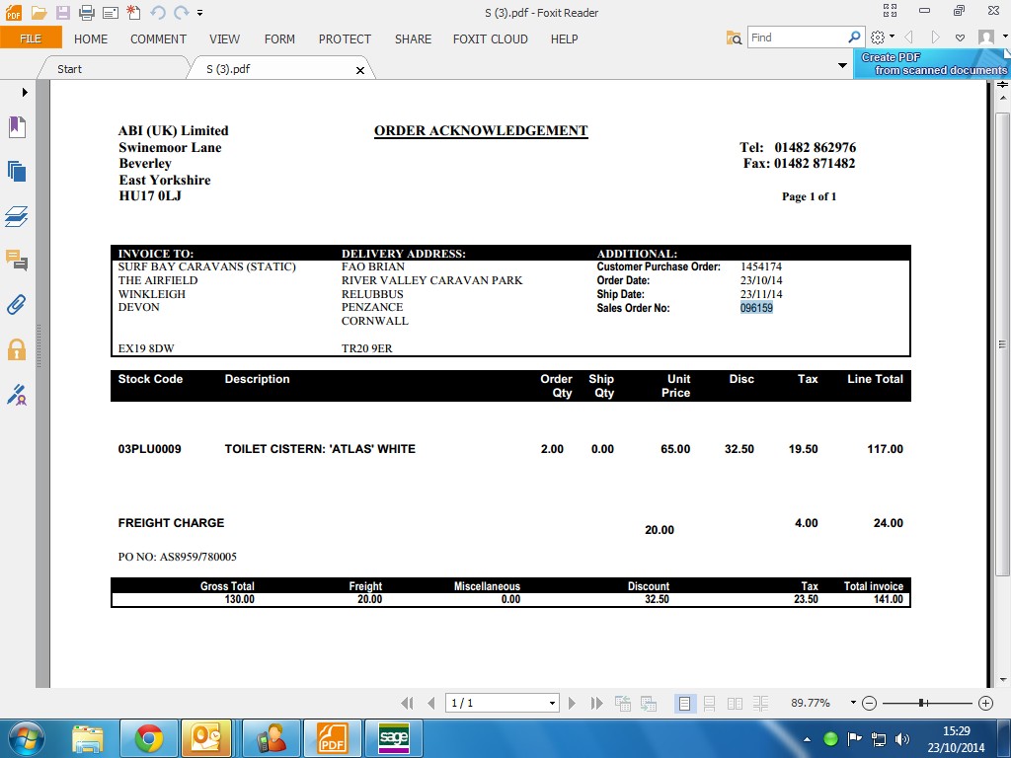Screen dimensions: 1011x758
Task: Click the Find search field
Action: coord(797,38)
